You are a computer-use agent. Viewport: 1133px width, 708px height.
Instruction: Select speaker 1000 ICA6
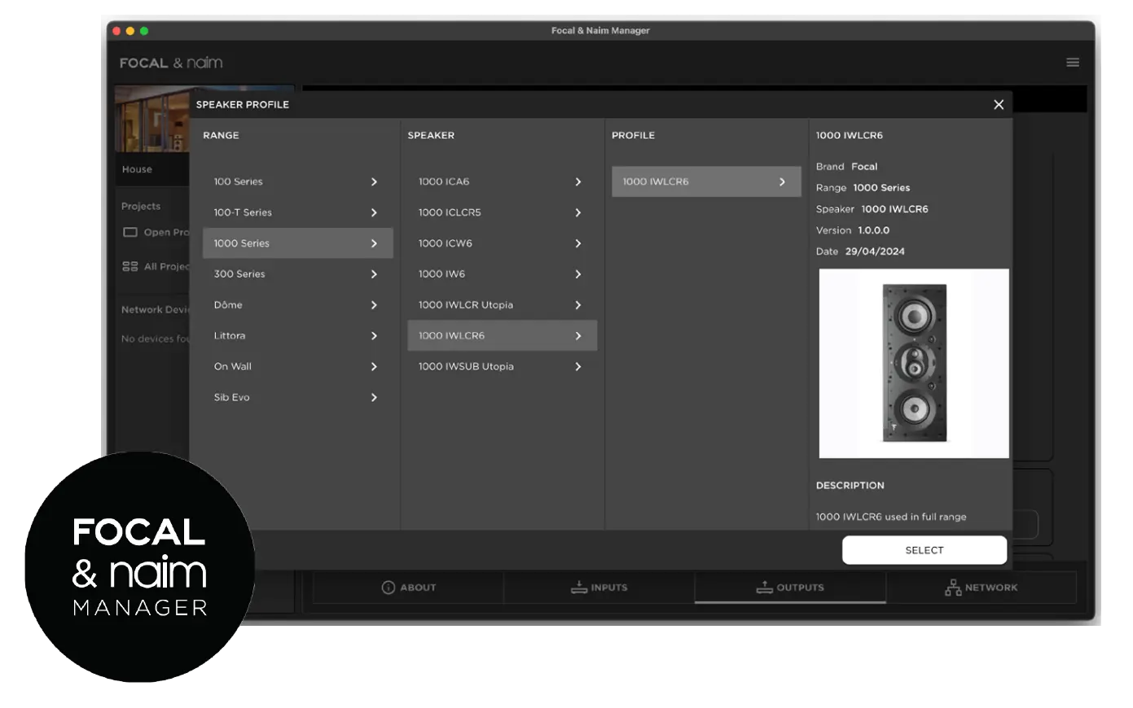click(503, 181)
